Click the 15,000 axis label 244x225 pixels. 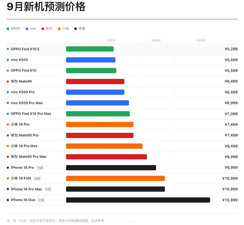(x=201, y=41)
